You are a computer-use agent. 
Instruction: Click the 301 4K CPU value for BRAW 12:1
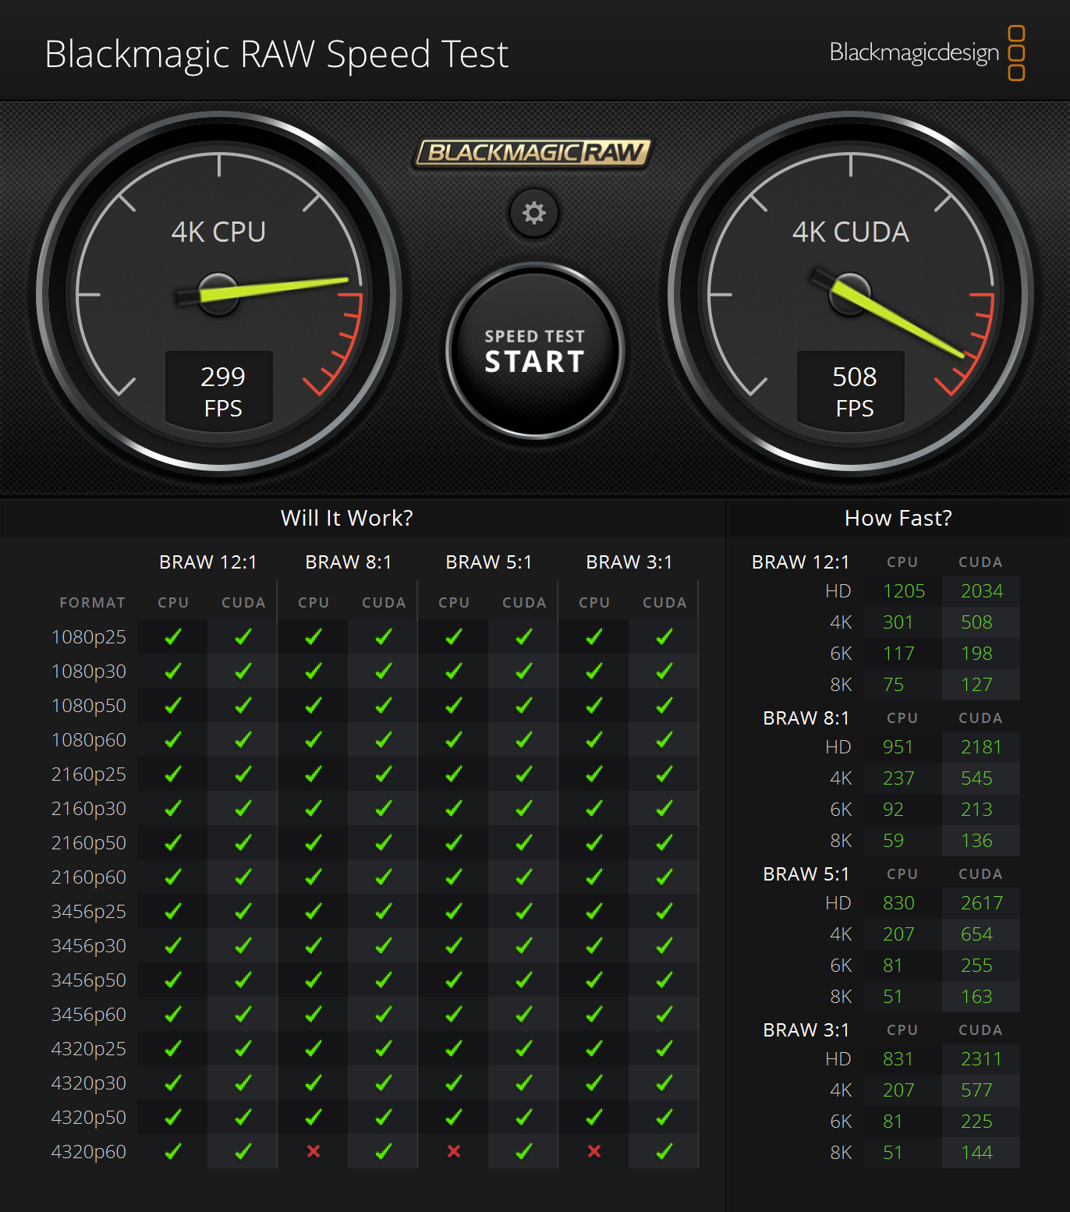click(x=898, y=622)
